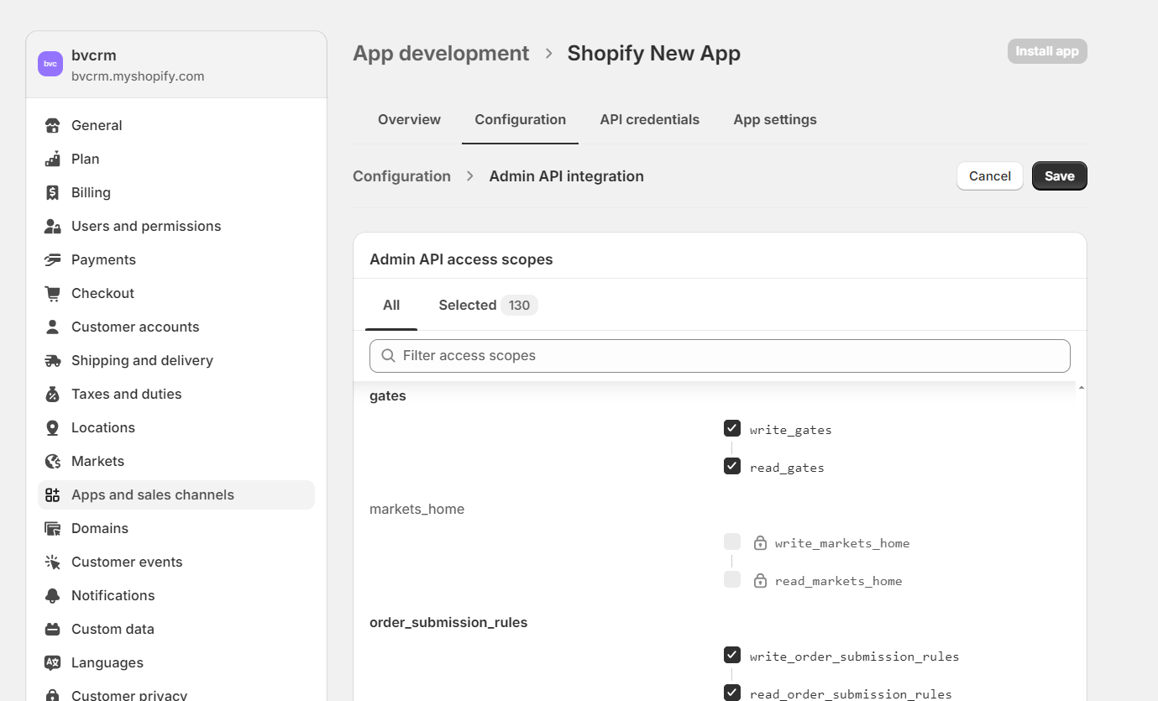Viewport: 1158px width, 701px height.
Task: Uncheck the write_order_submission_rules checkbox
Action: tap(732, 656)
